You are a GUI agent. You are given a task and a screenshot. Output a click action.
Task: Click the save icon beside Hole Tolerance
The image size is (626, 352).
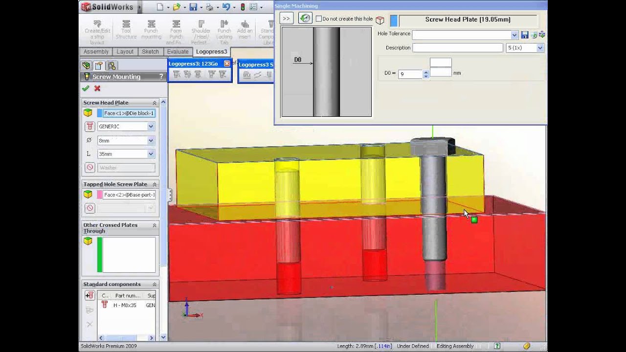[524, 35]
